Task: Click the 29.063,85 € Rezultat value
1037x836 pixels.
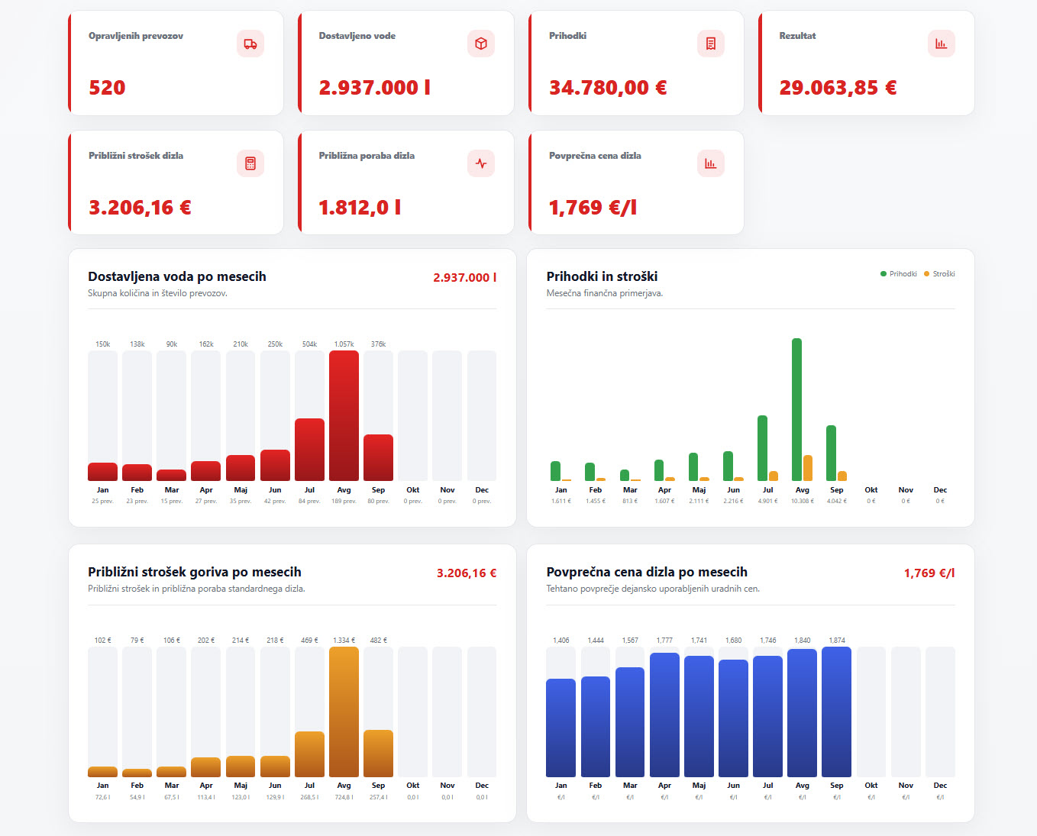Action: point(838,88)
